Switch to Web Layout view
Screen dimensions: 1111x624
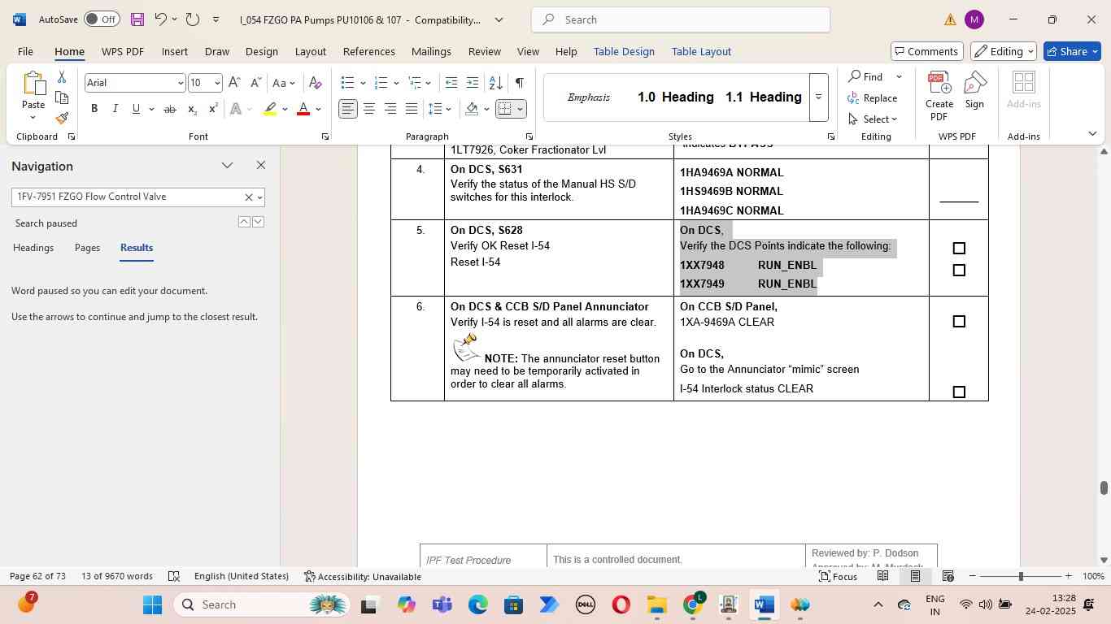tap(948, 576)
